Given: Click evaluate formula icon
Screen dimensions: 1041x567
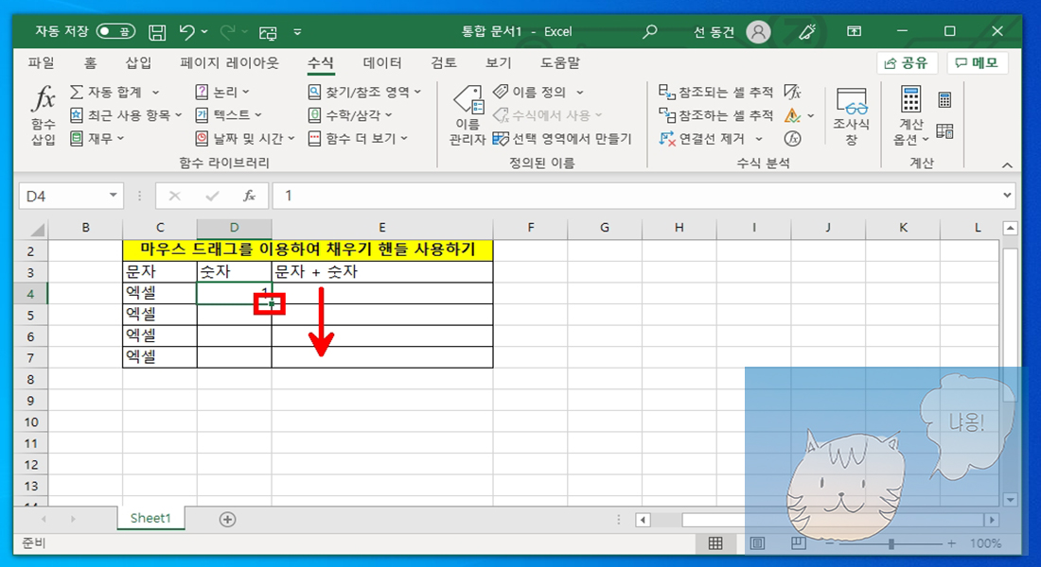Looking at the screenshot, I should pyautogui.click(x=793, y=139).
